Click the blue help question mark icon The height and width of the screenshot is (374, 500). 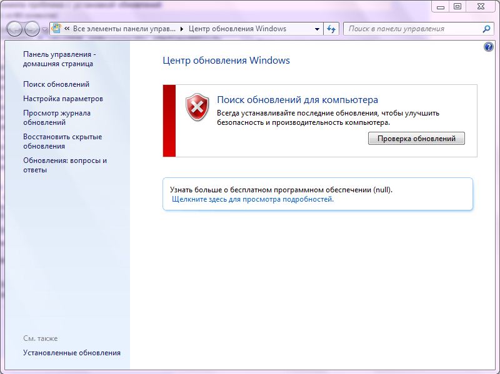489,47
